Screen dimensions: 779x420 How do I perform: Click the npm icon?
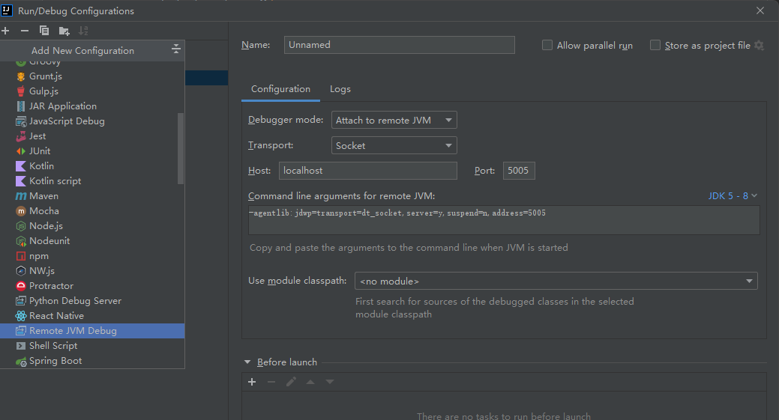tap(20, 256)
